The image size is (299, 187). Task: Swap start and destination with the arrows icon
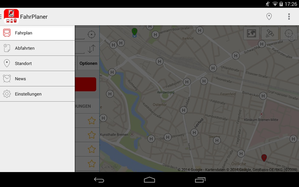(92, 49)
